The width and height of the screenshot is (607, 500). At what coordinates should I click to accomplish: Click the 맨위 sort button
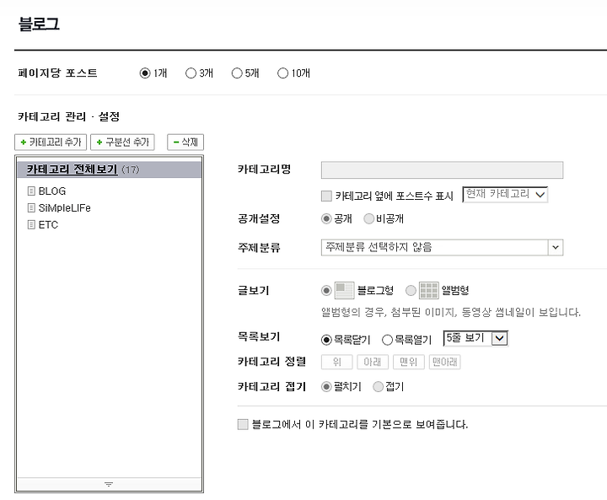pos(408,362)
